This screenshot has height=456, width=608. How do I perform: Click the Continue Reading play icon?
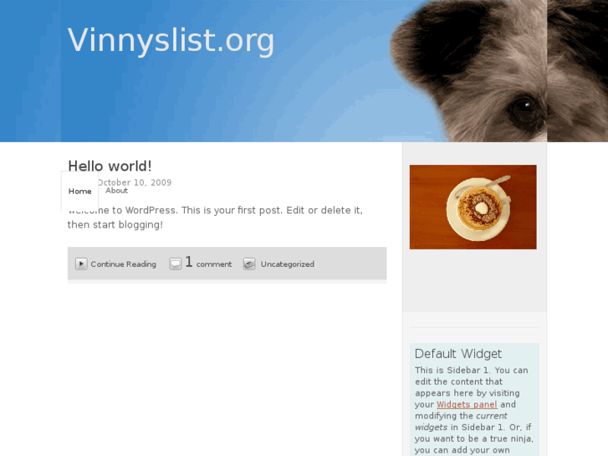(x=81, y=264)
